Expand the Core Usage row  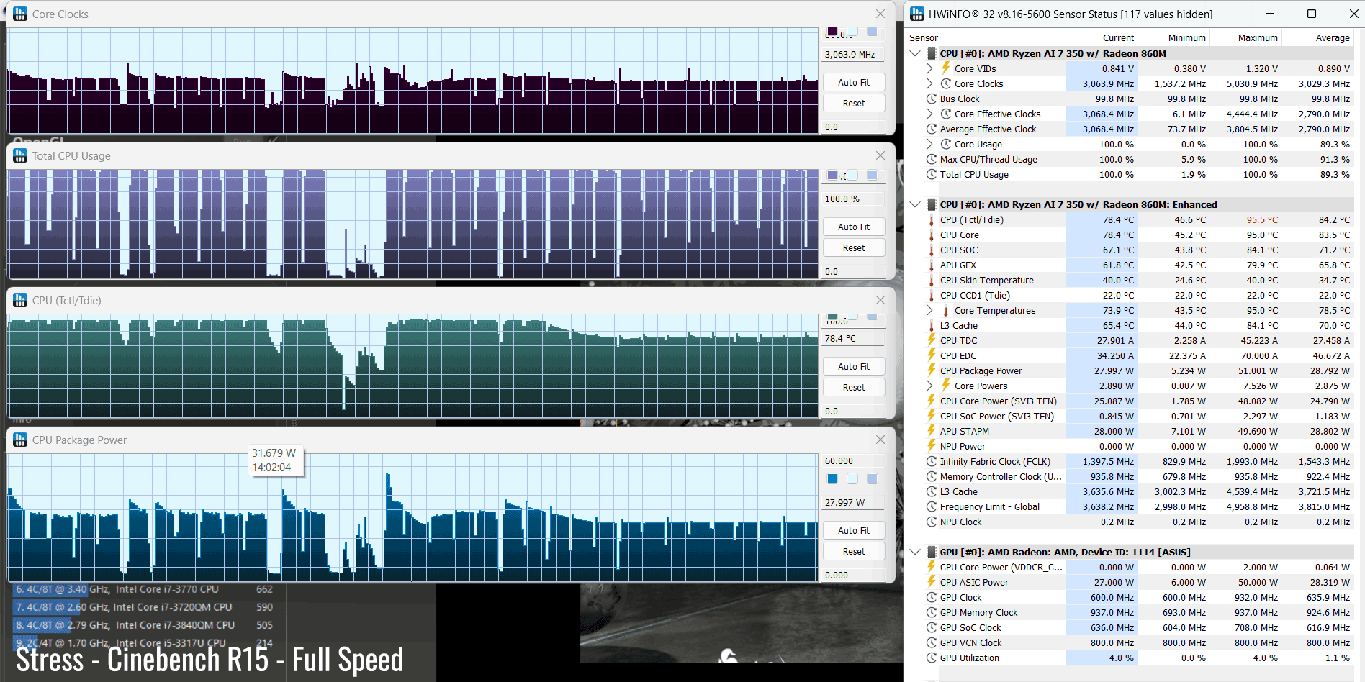click(x=929, y=145)
